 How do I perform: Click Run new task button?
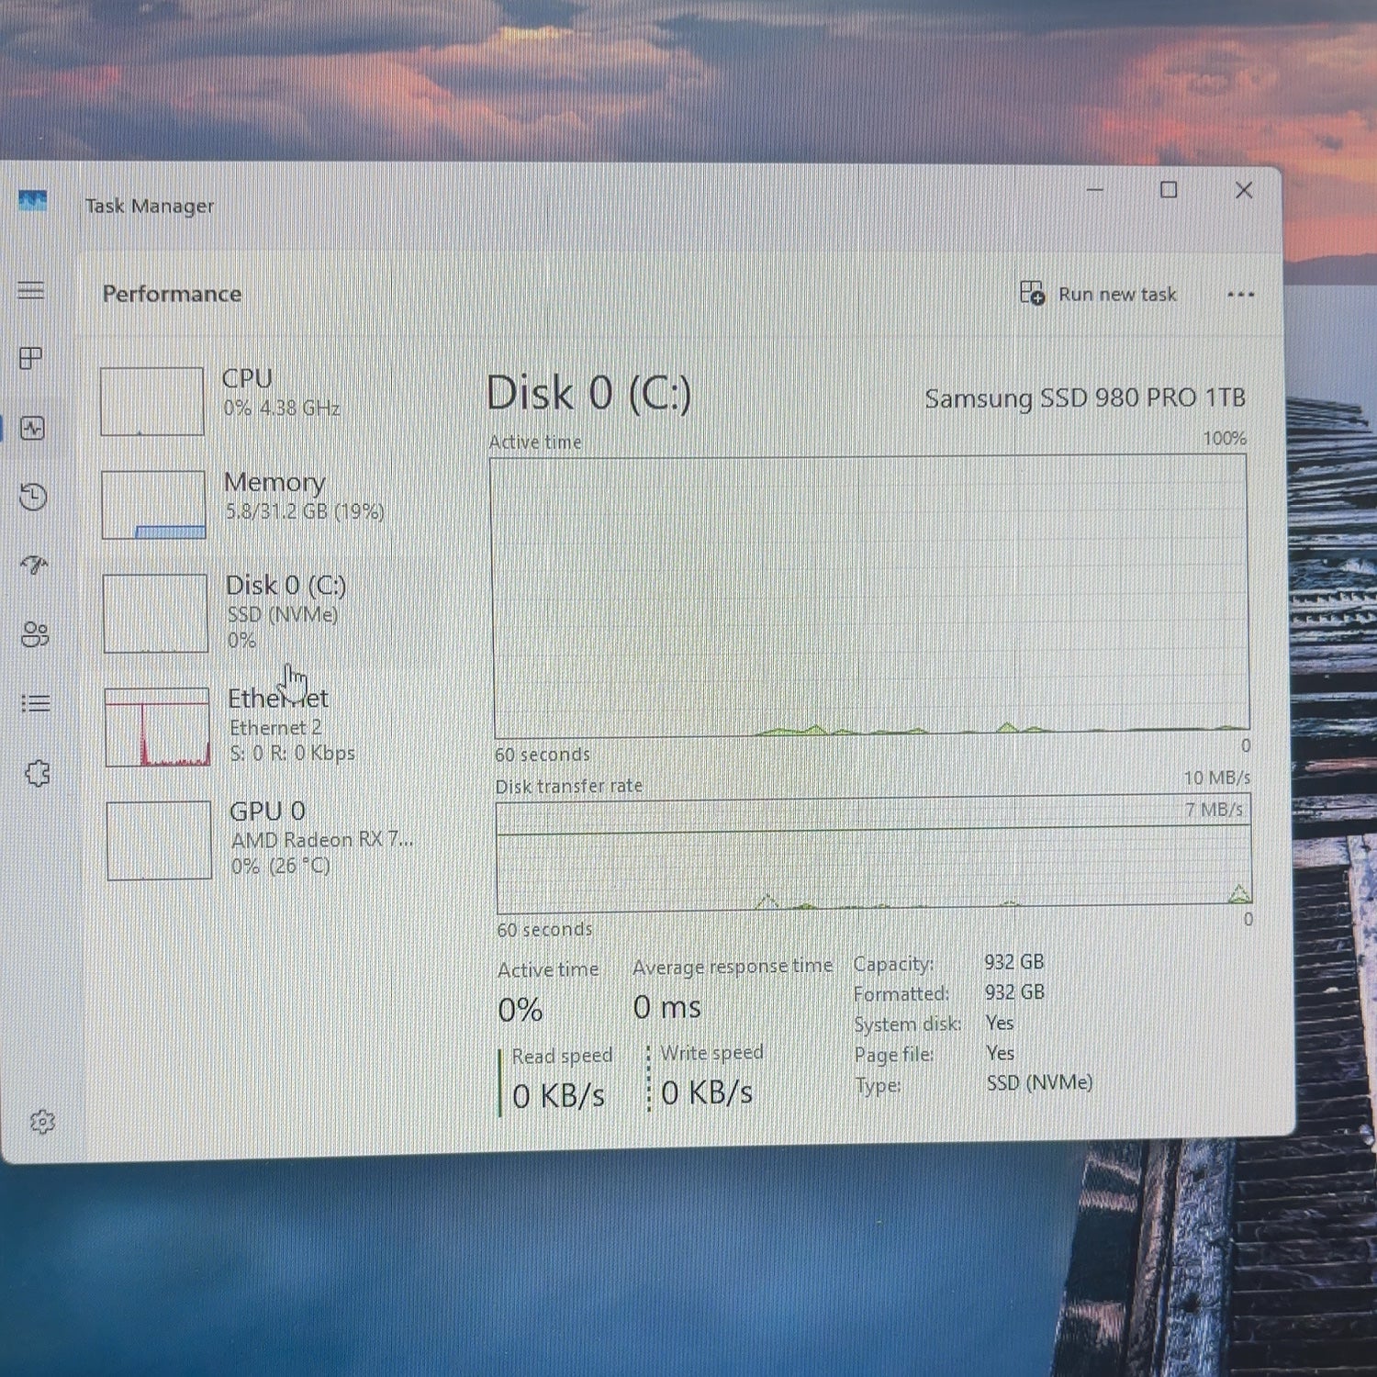point(1098,294)
